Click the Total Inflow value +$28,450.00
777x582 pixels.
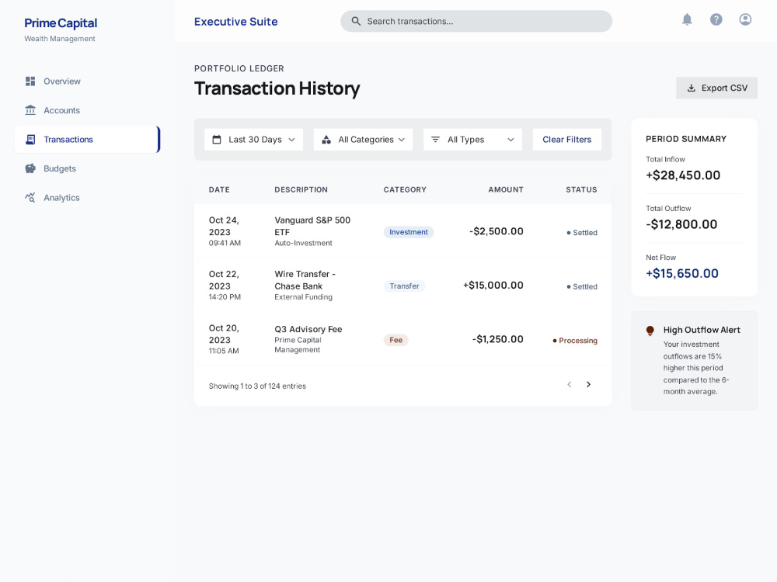coord(683,175)
